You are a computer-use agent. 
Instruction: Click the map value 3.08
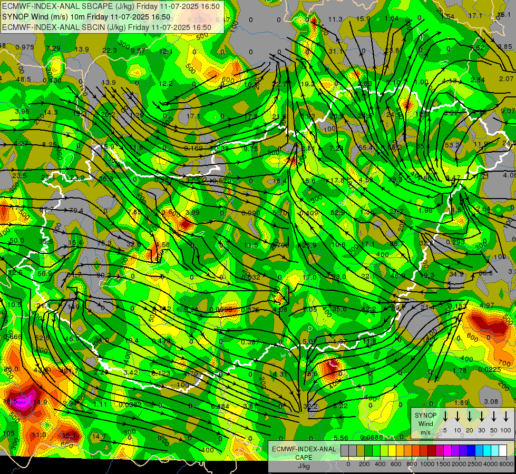pos(491,402)
